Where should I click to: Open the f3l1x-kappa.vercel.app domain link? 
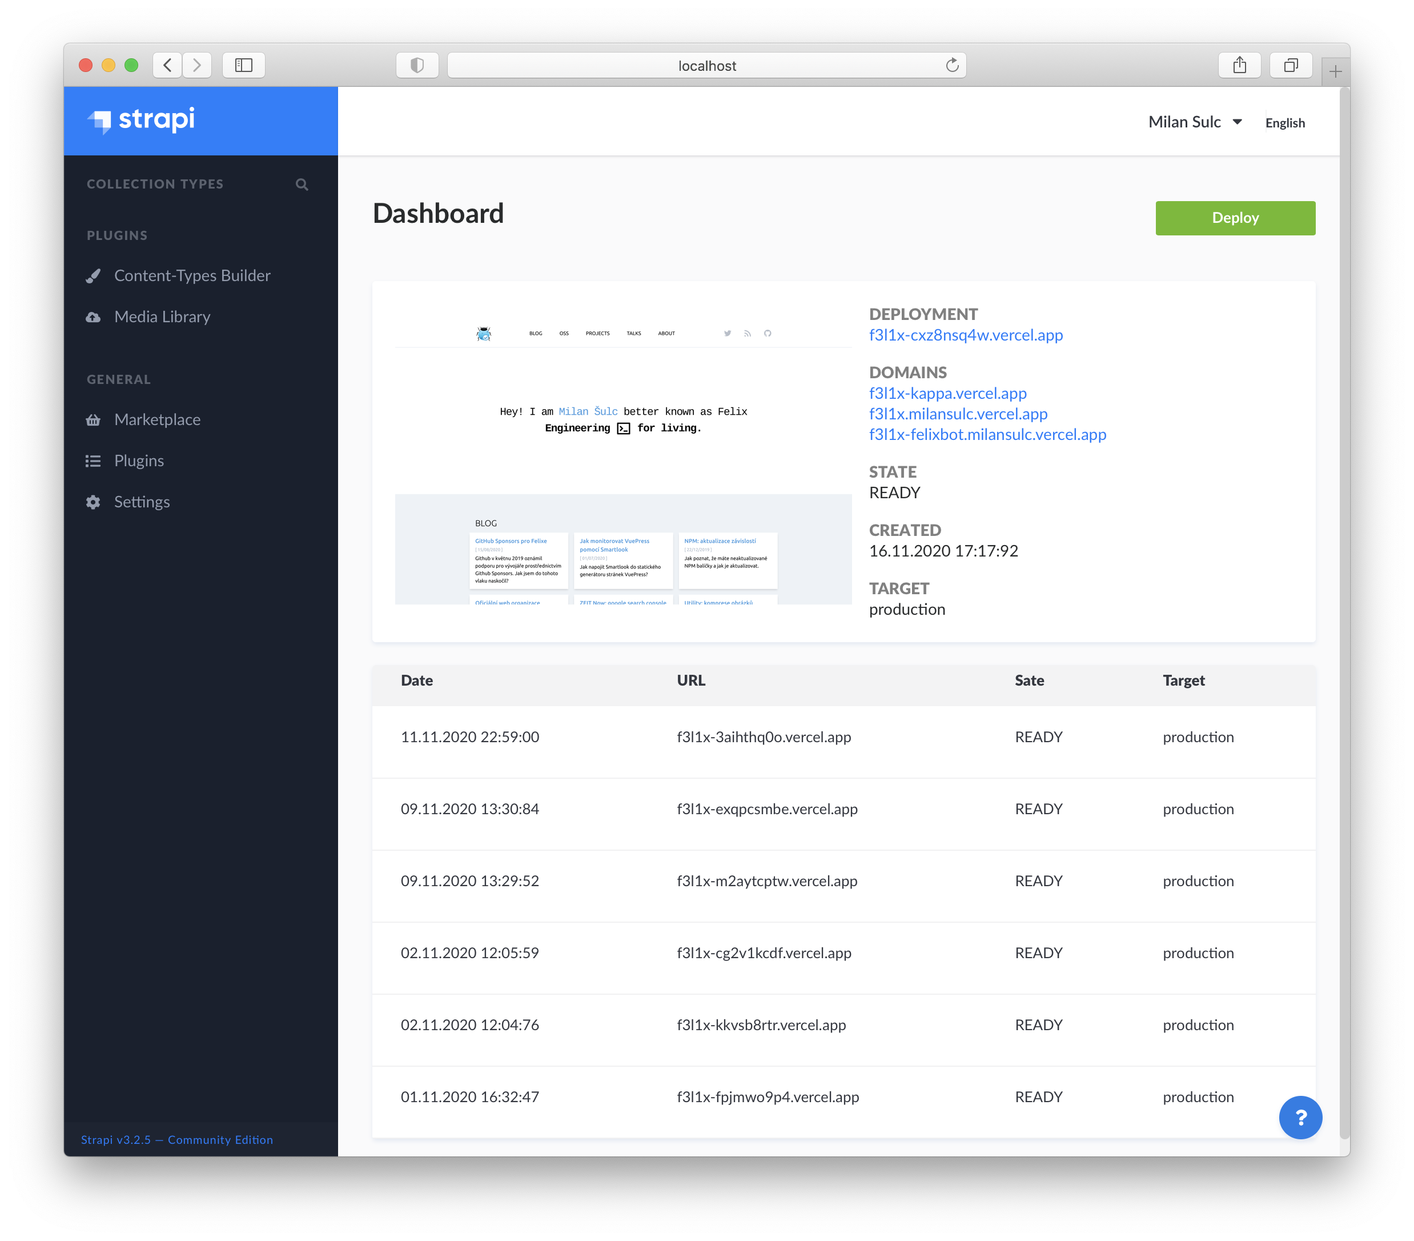click(948, 393)
